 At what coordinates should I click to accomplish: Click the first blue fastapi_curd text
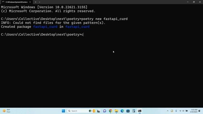point(45,27)
